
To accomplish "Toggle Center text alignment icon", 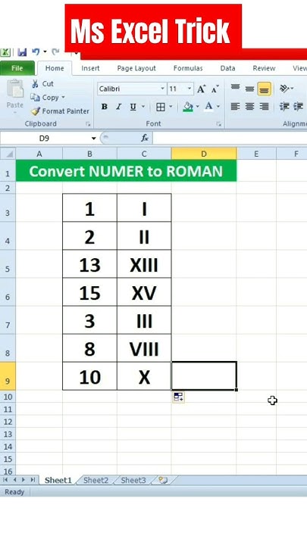I will pos(249,107).
